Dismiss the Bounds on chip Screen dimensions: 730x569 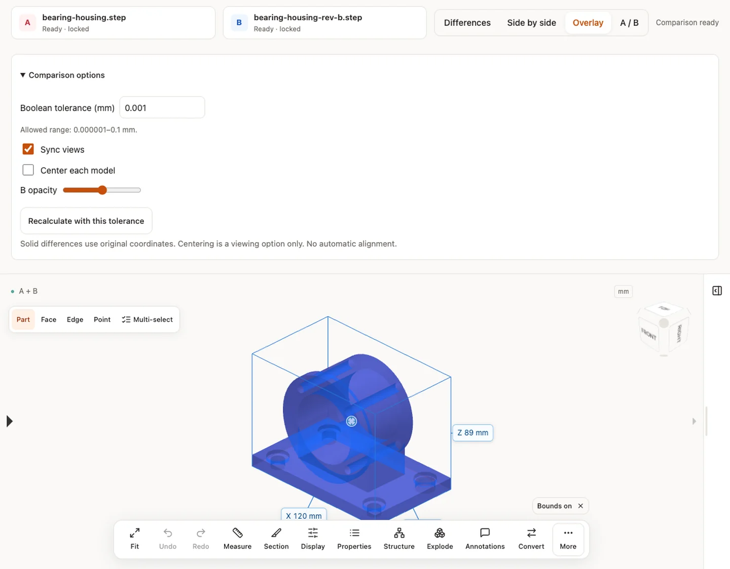point(580,506)
